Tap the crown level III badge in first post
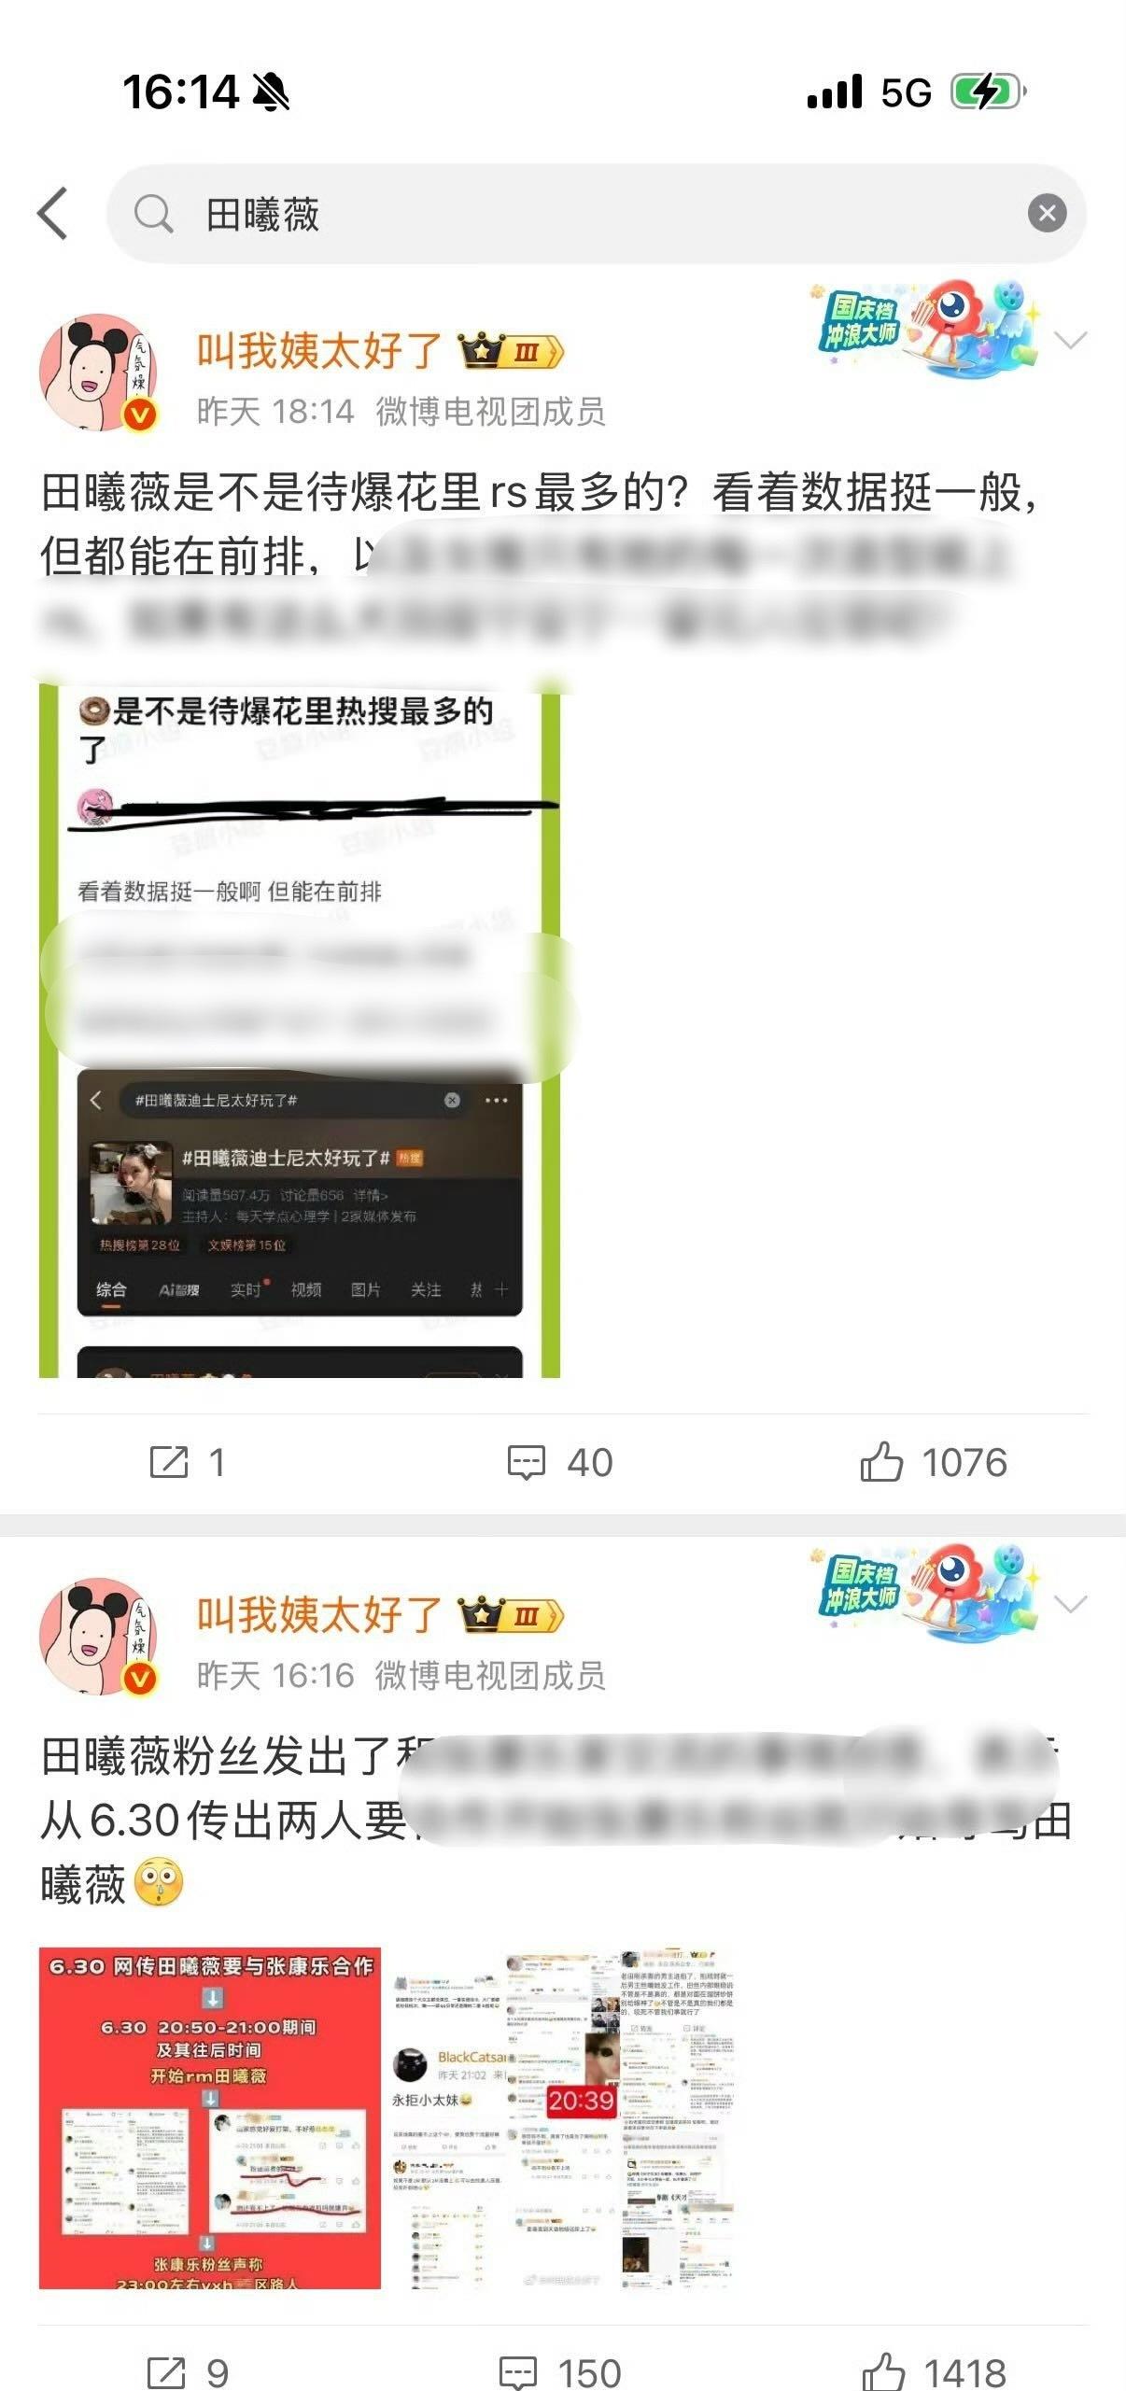Viewport: 1126px width, 2391px height. [x=510, y=351]
